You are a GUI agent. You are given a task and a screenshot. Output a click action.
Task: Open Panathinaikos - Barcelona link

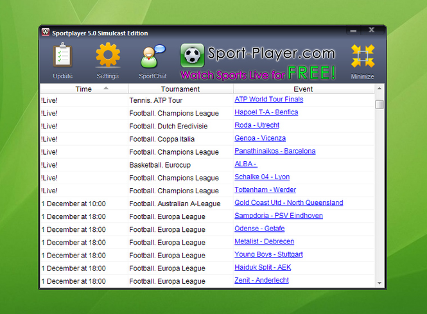coord(275,151)
